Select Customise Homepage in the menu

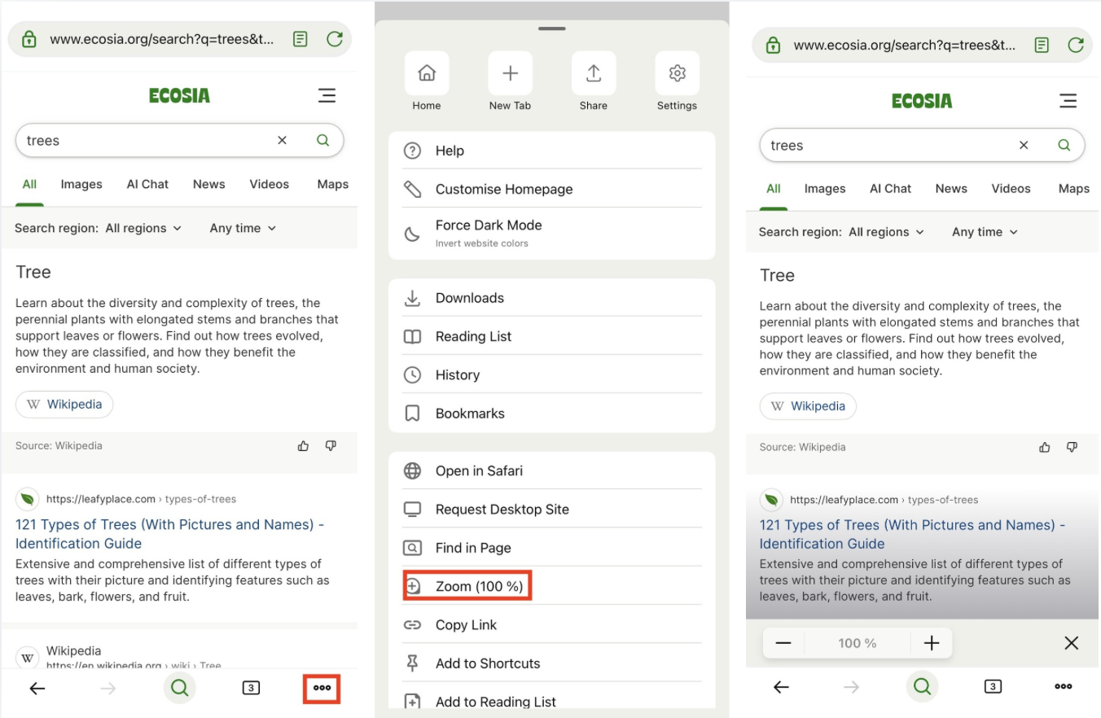pyautogui.click(x=552, y=189)
